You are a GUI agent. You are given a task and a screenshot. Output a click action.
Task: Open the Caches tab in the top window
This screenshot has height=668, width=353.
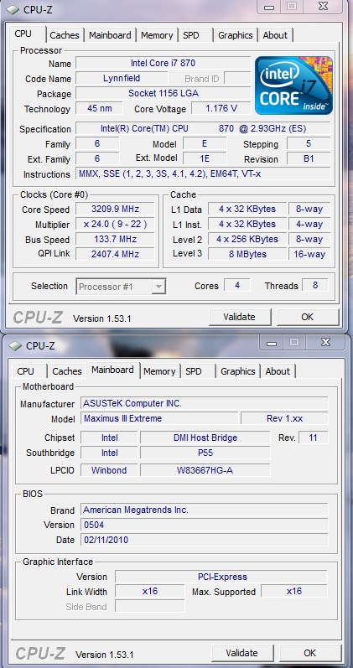click(x=65, y=35)
